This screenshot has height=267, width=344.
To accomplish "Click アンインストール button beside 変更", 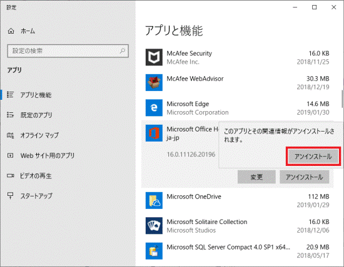I will [305, 177].
